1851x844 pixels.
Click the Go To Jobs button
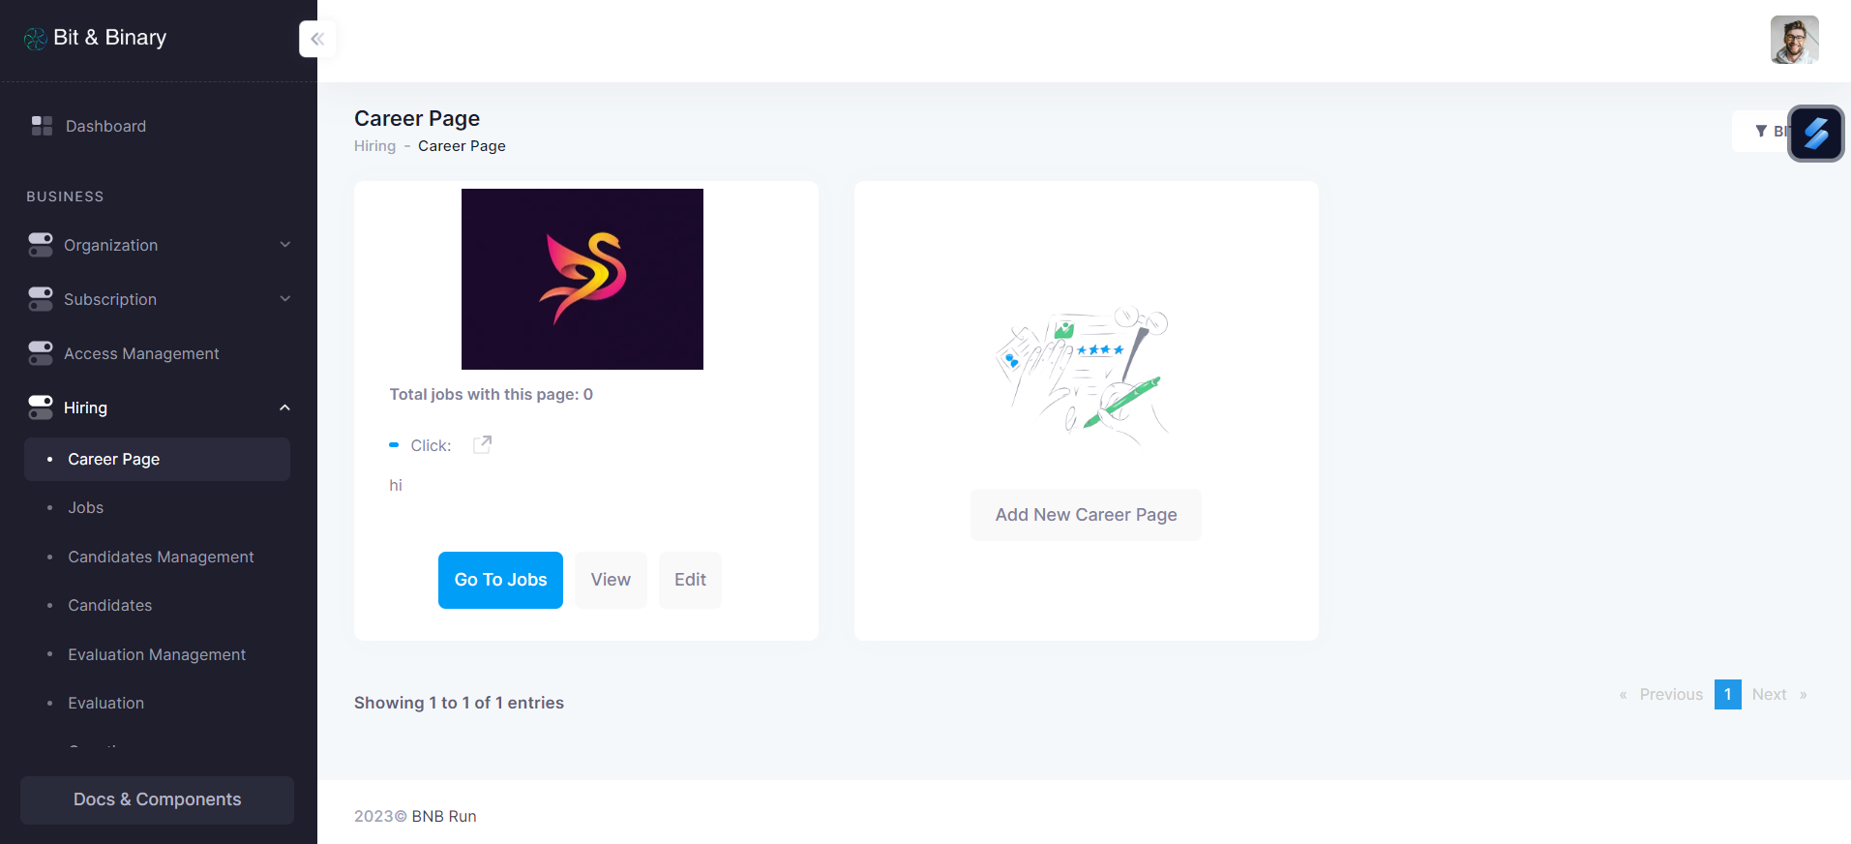click(x=500, y=580)
